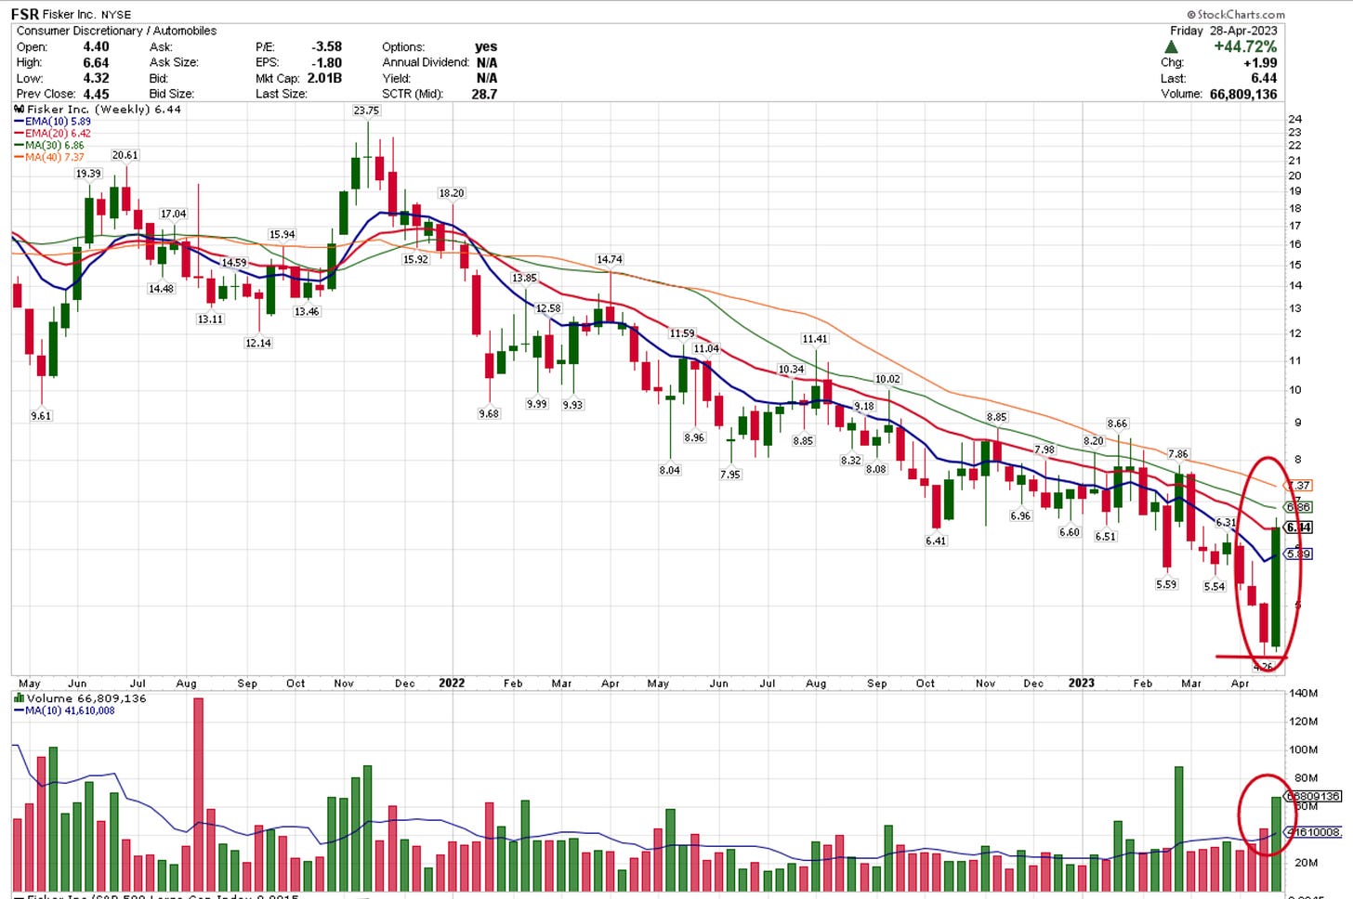Click the 7.37 price tag on right axis

click(x=1299, y=486)
